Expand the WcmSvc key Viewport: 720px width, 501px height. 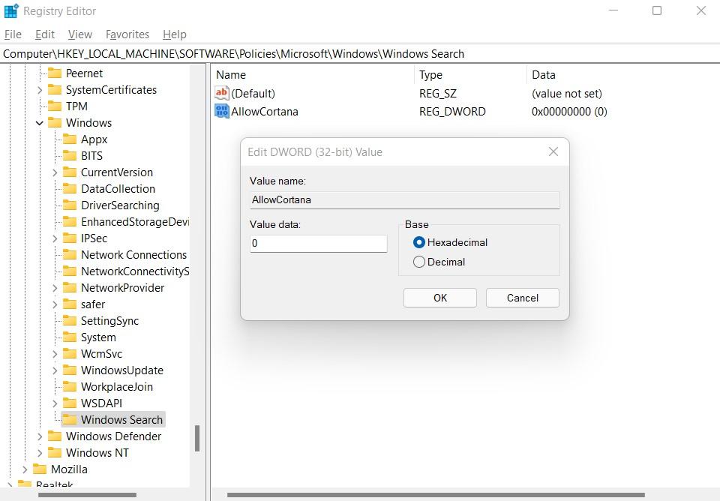55,355
